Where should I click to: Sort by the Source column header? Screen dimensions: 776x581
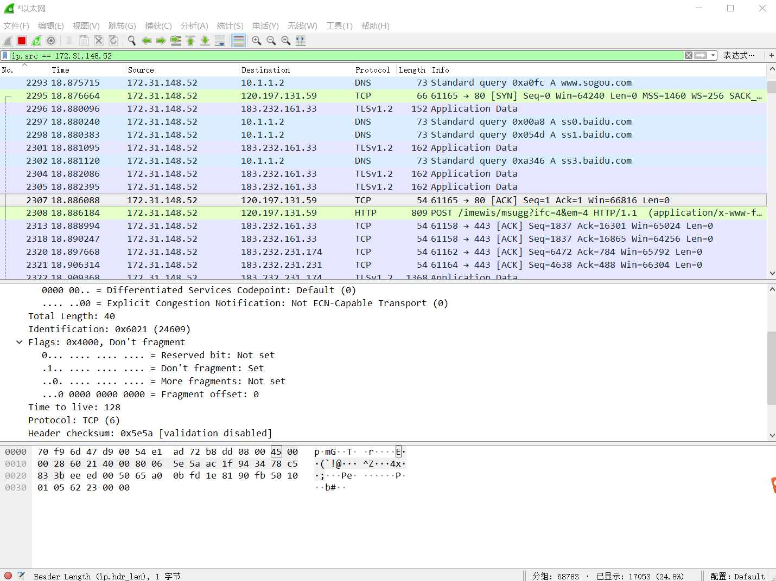[x=182, y=70]
